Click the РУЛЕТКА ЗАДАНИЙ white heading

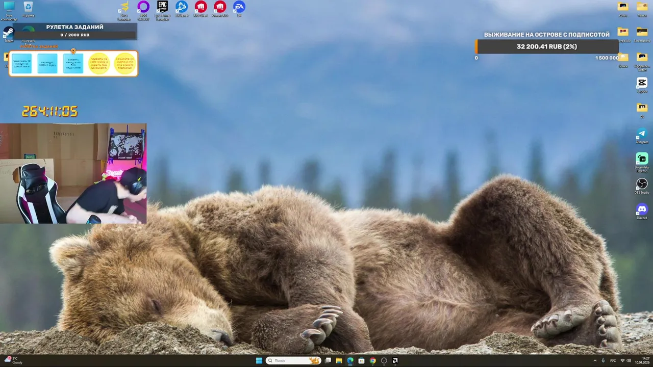click(74, 27)
